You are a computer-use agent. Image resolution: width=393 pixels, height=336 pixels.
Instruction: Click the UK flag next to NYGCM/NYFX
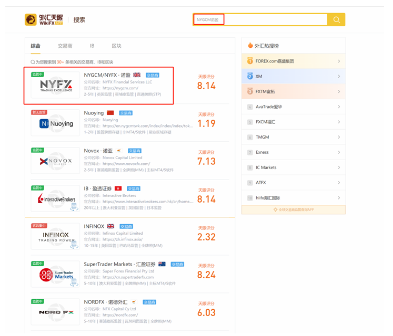coord(137,75)
